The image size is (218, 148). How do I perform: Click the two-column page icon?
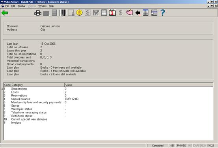pos(104,13)
